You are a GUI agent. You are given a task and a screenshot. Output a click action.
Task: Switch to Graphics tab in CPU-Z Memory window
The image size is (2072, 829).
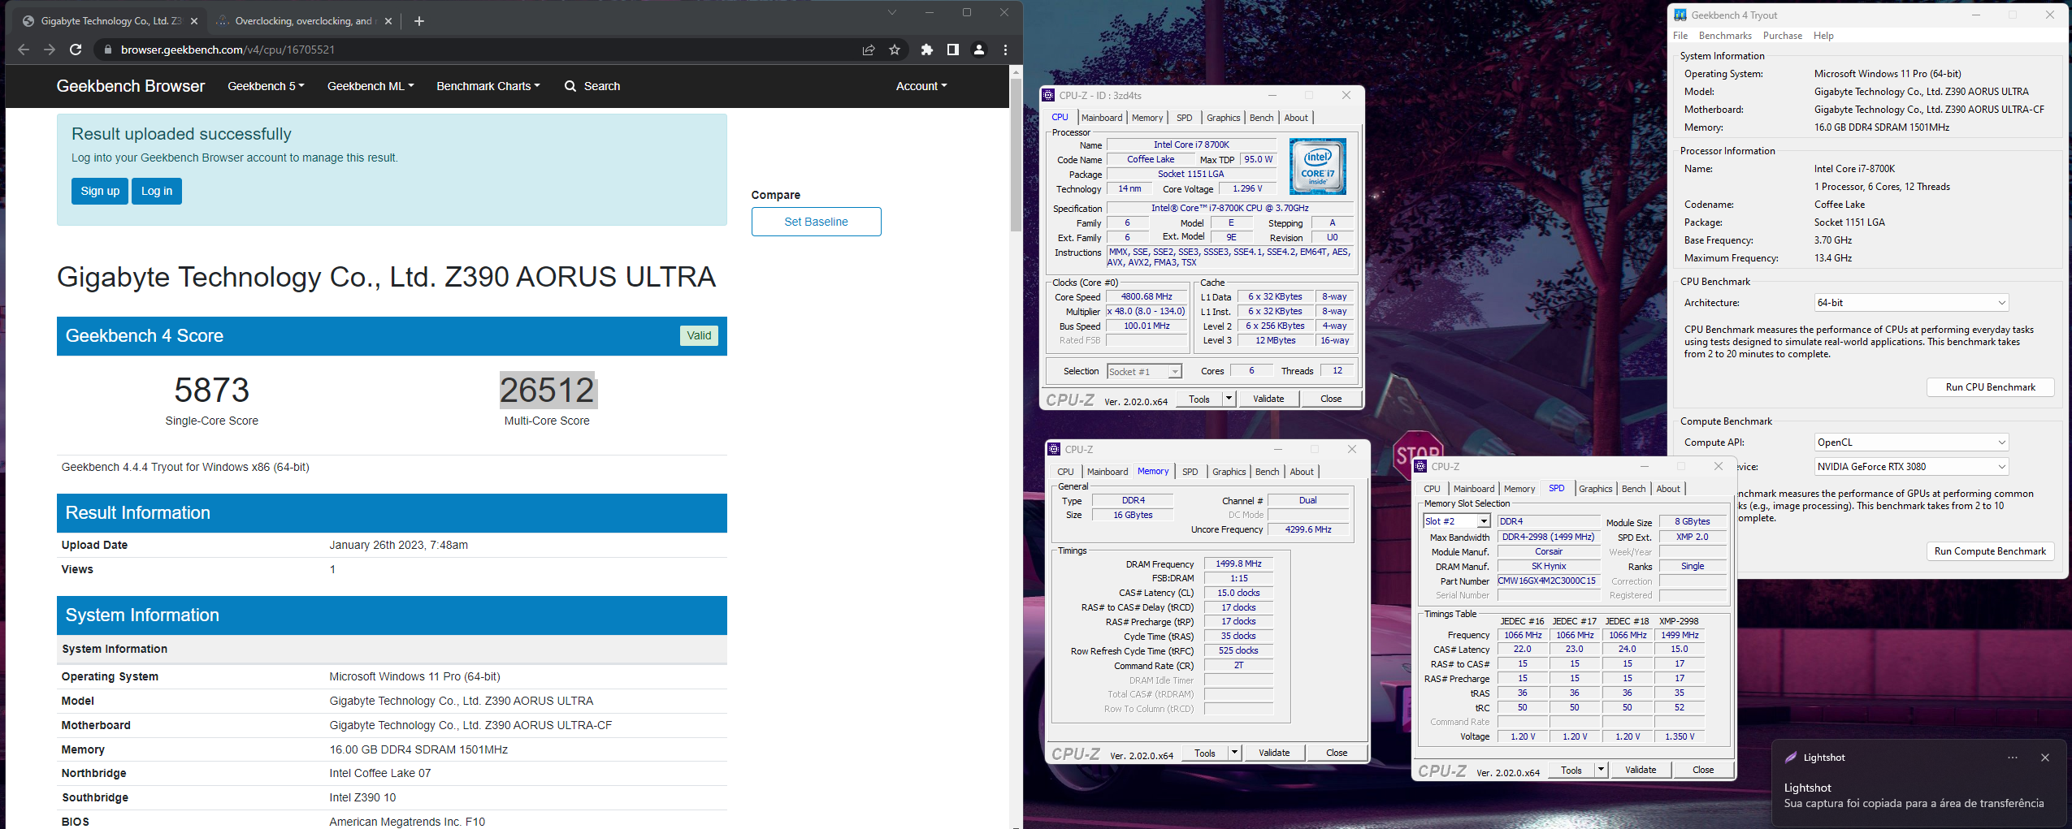point(1229,472)
